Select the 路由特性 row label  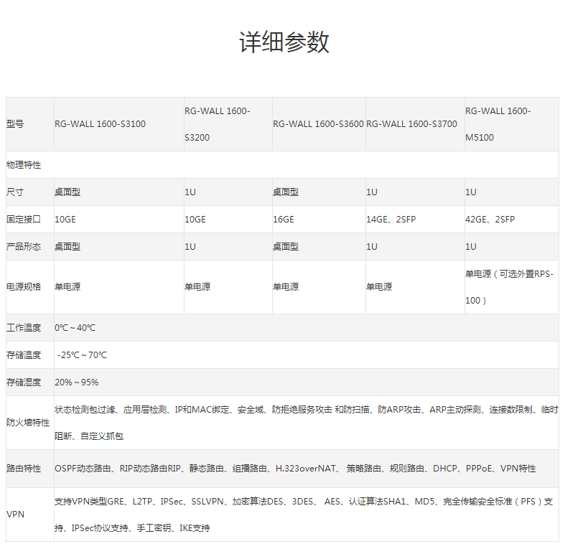pyautogui.click(x=24, y=469)
